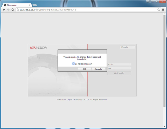Click the page icon in the address bar

(17, 10)
